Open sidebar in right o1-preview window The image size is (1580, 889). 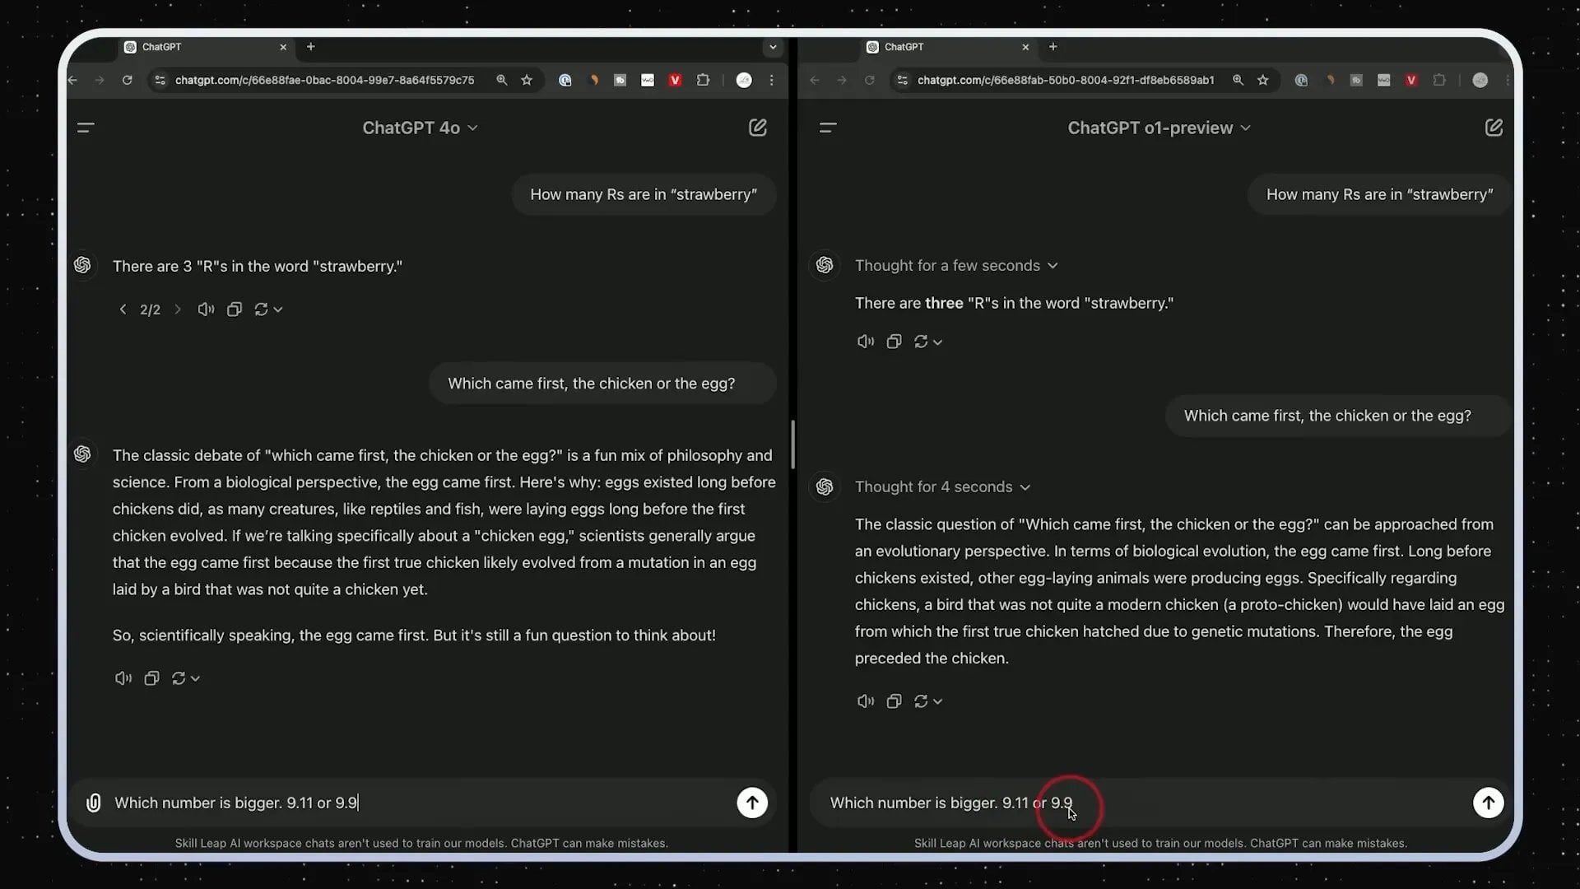click(x=828, y=128)
